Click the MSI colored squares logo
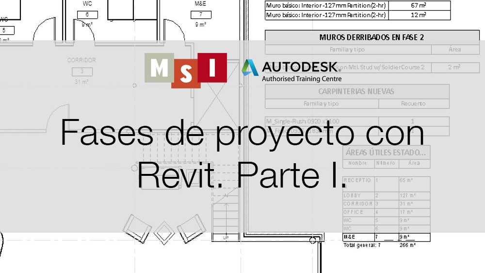485x273 pixels. (x=186, y=70)
